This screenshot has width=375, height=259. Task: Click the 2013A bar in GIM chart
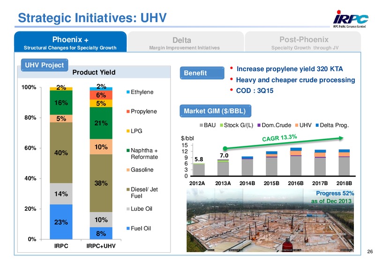223,168
